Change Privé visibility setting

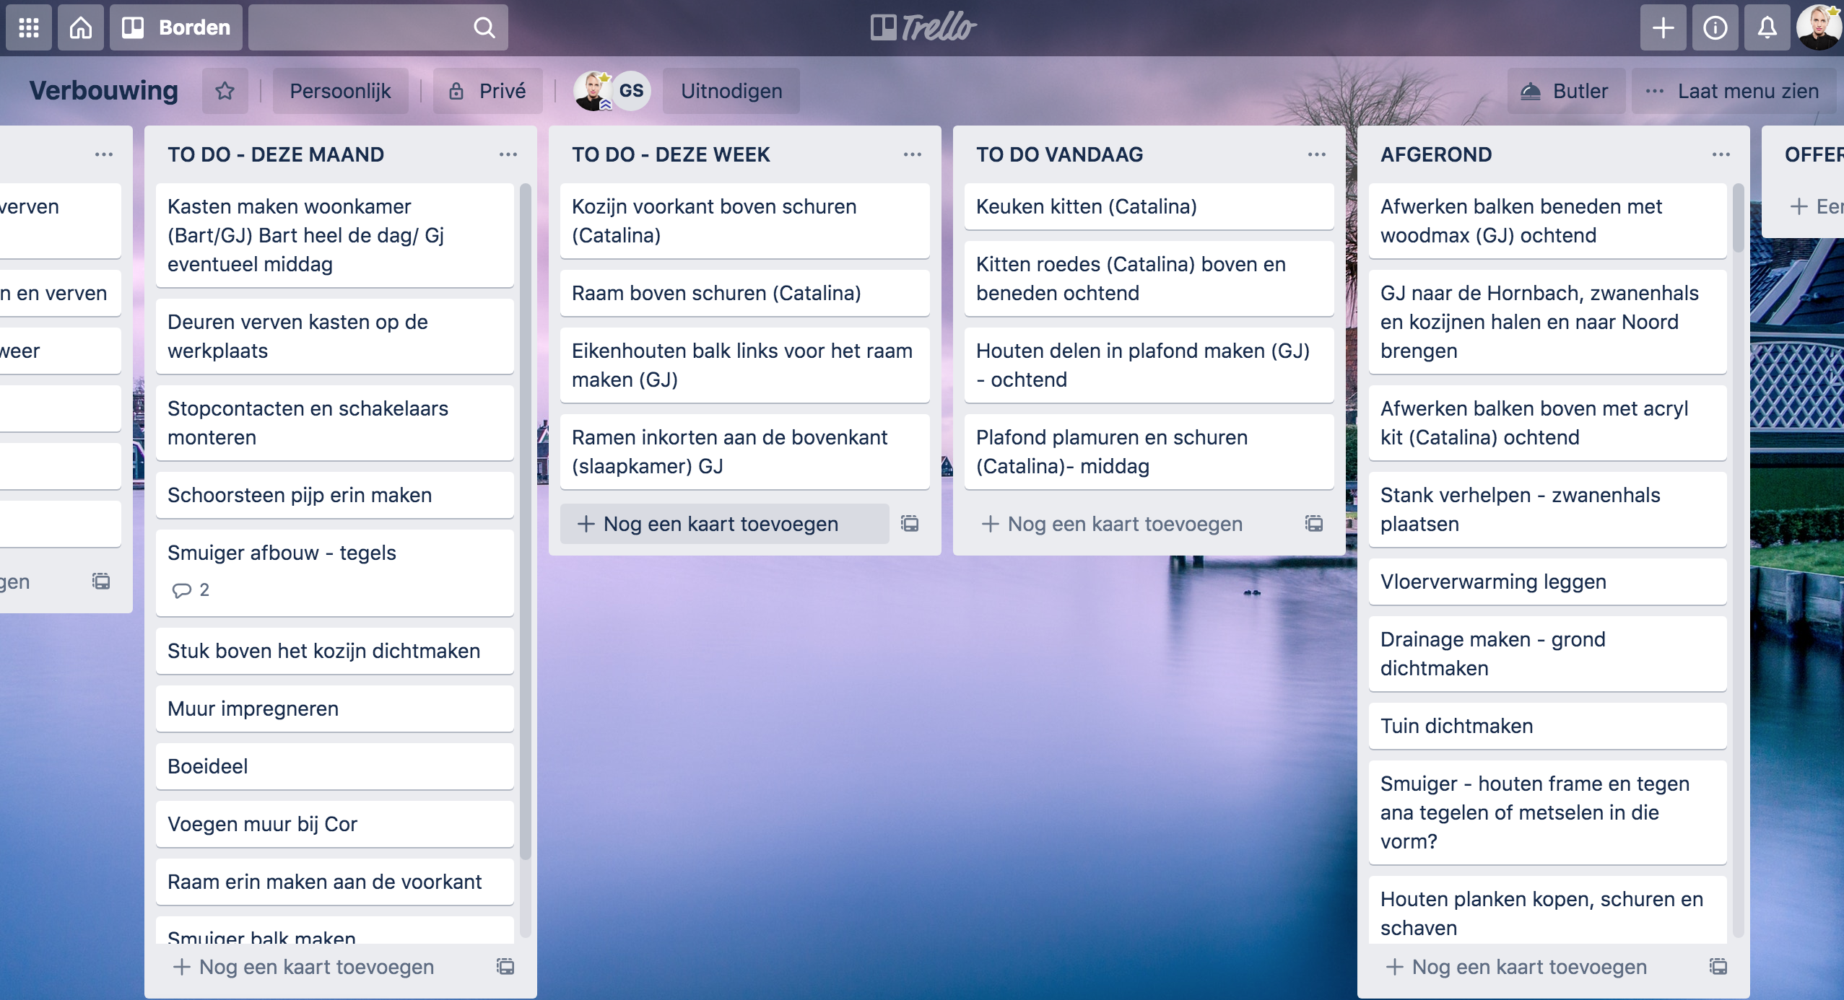click(488, 91)
